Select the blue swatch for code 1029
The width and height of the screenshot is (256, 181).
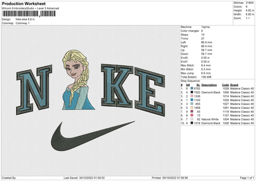pyautogui.click(x=192, y=100)
